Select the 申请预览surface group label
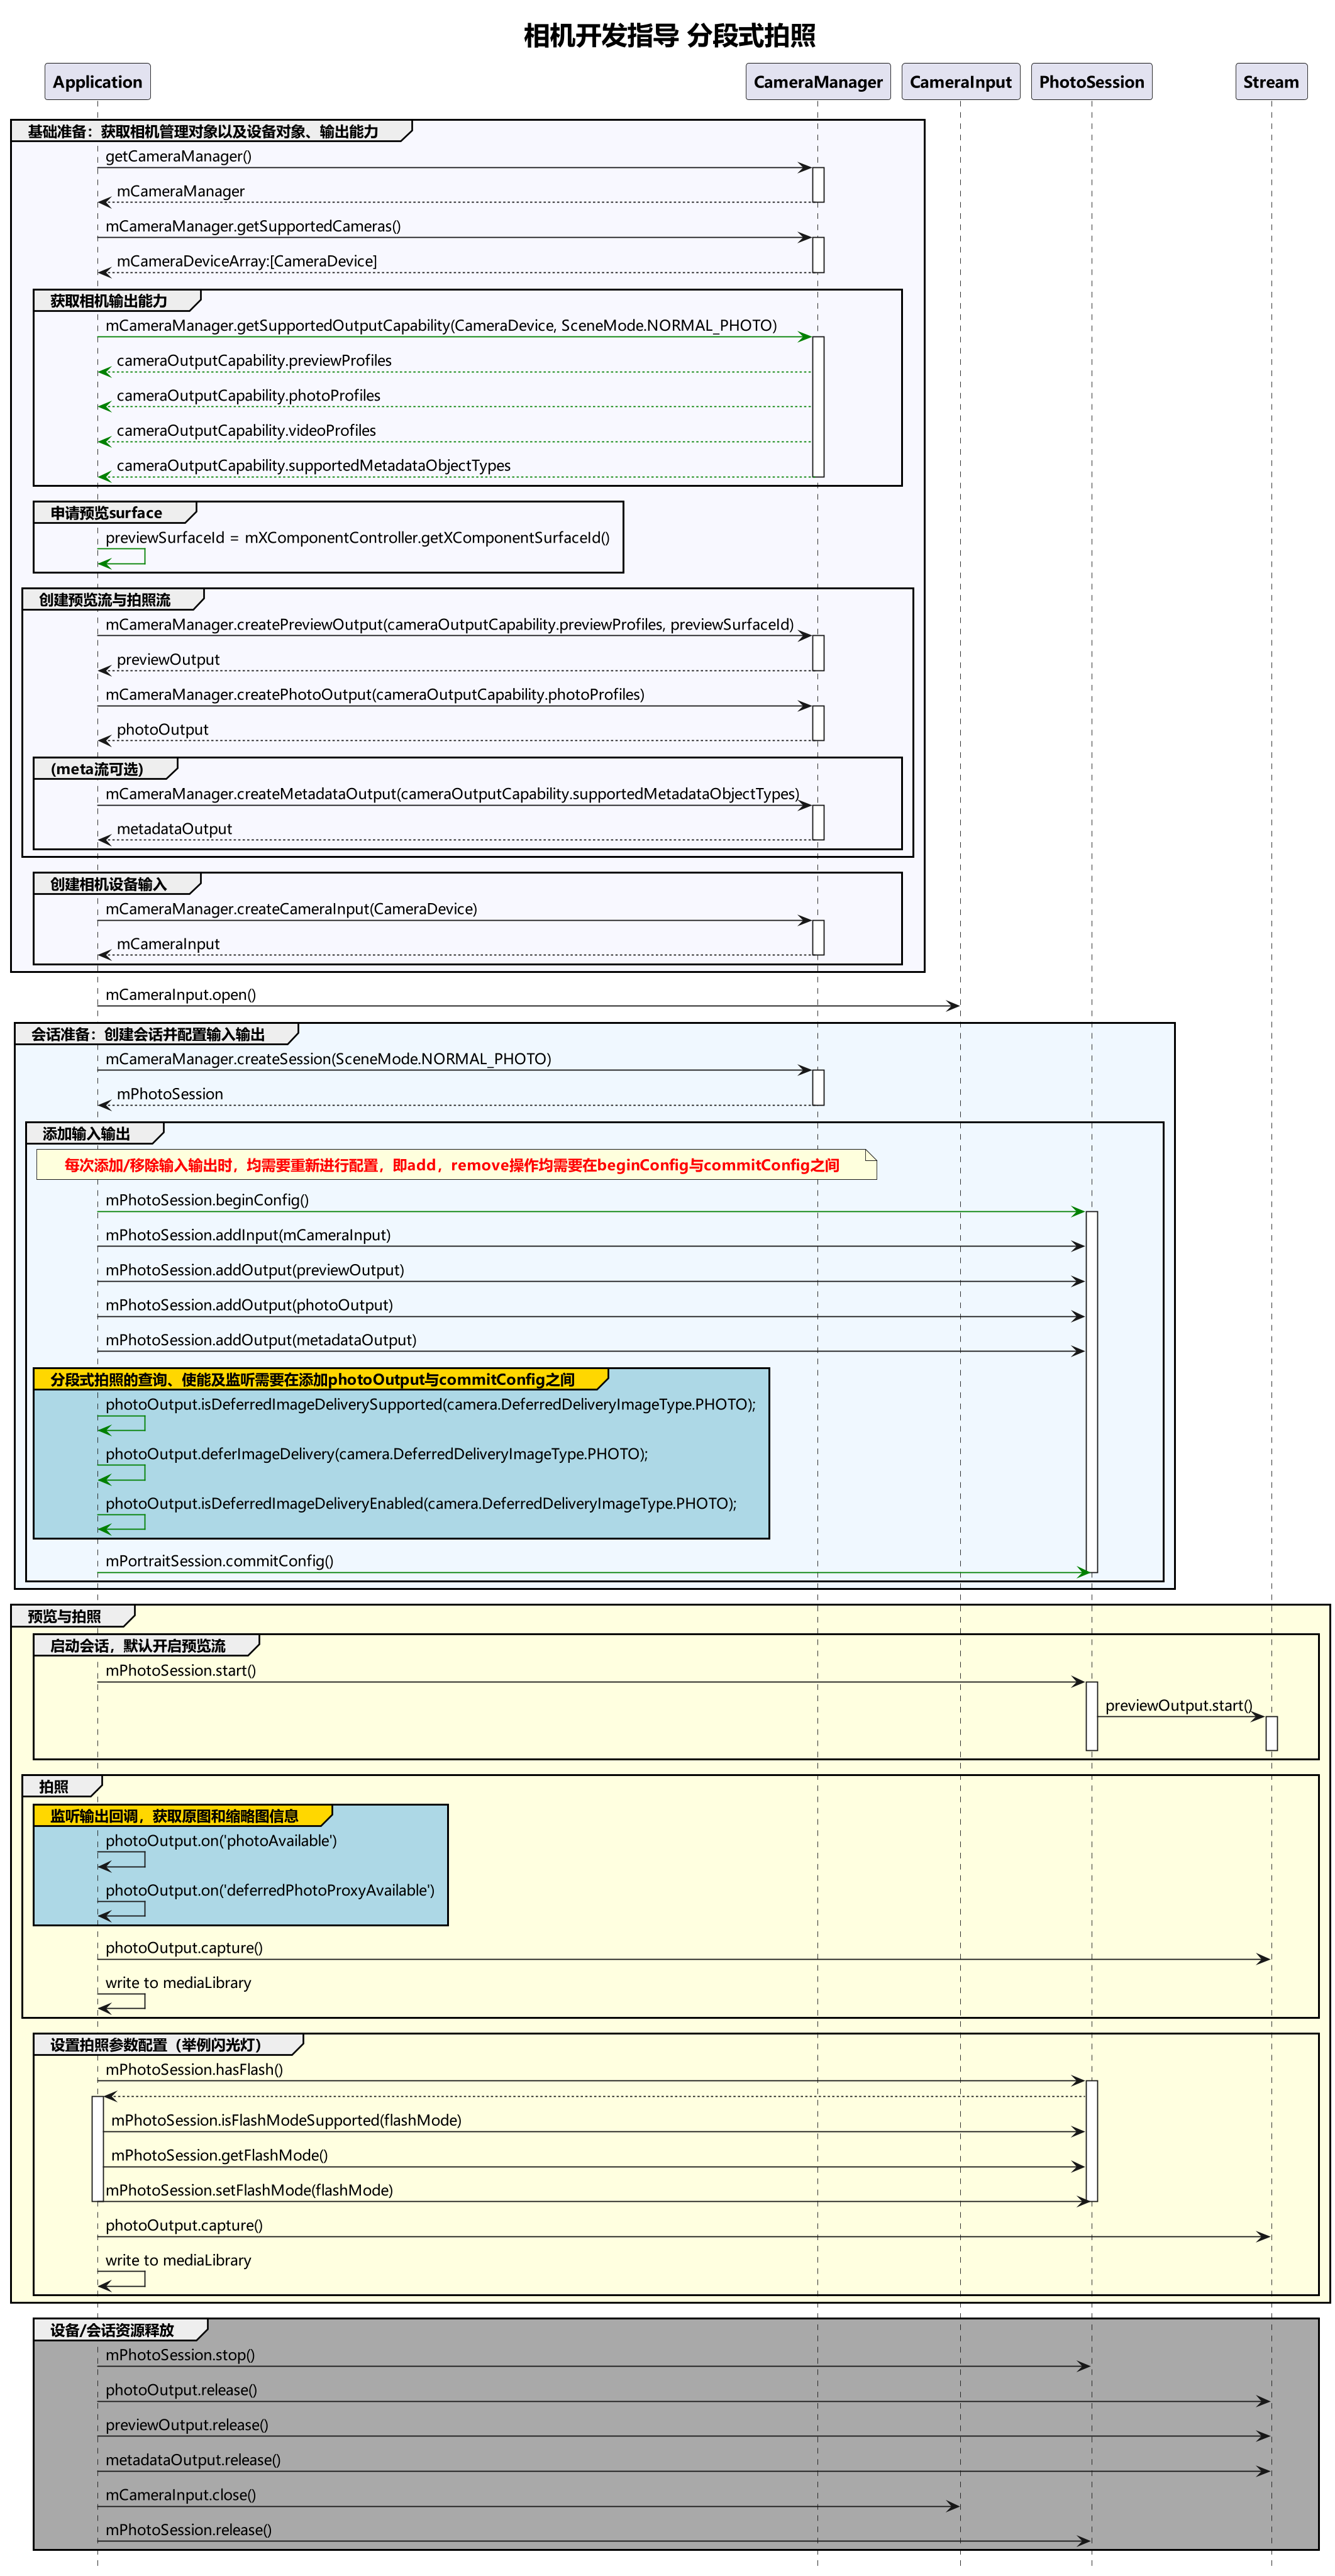 click(x=106, y=513)
